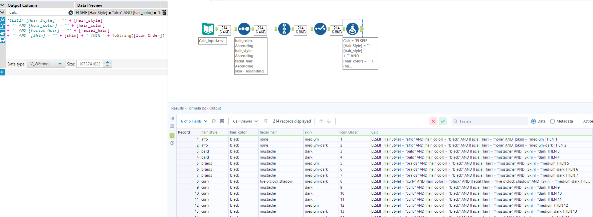Select record 1 hair_style cell afro
Screen dimensions: 593x217
(x=214, y=139)
